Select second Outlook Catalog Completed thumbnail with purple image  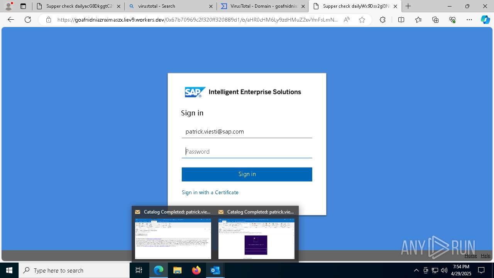pyautogui.click(x=256, y=239)
